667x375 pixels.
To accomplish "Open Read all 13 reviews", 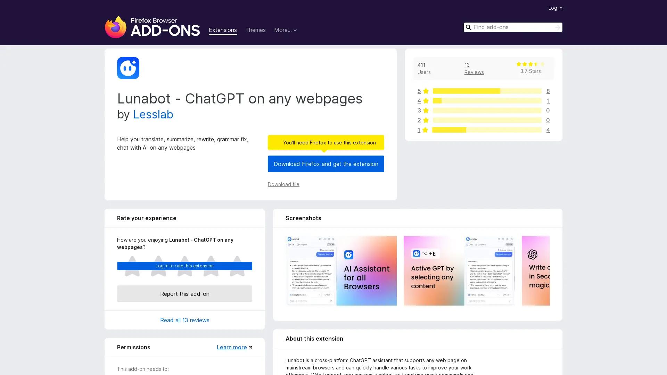I will click(184, 320).
